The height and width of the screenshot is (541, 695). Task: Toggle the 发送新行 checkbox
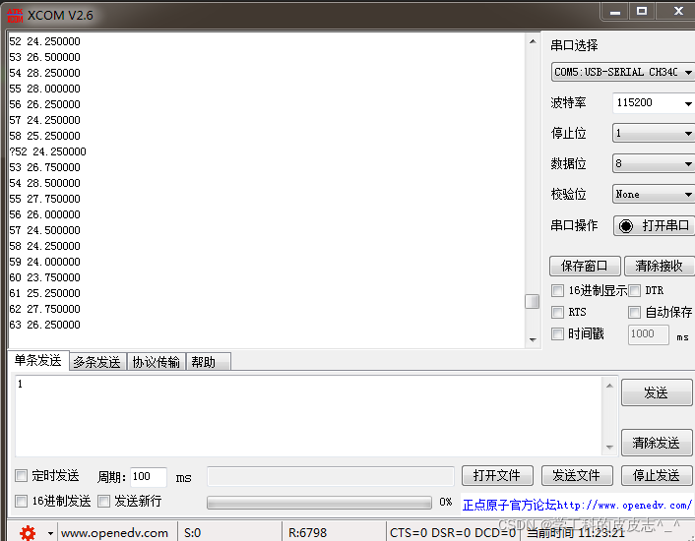[103, 501]
